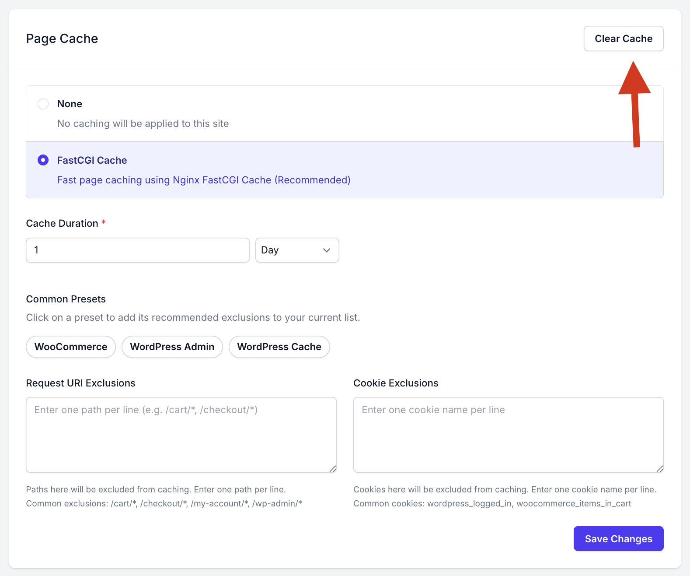Select the FastCGI Cache radio option
The height and width of the screenshot is (576, 690).
tap(43, 160)
